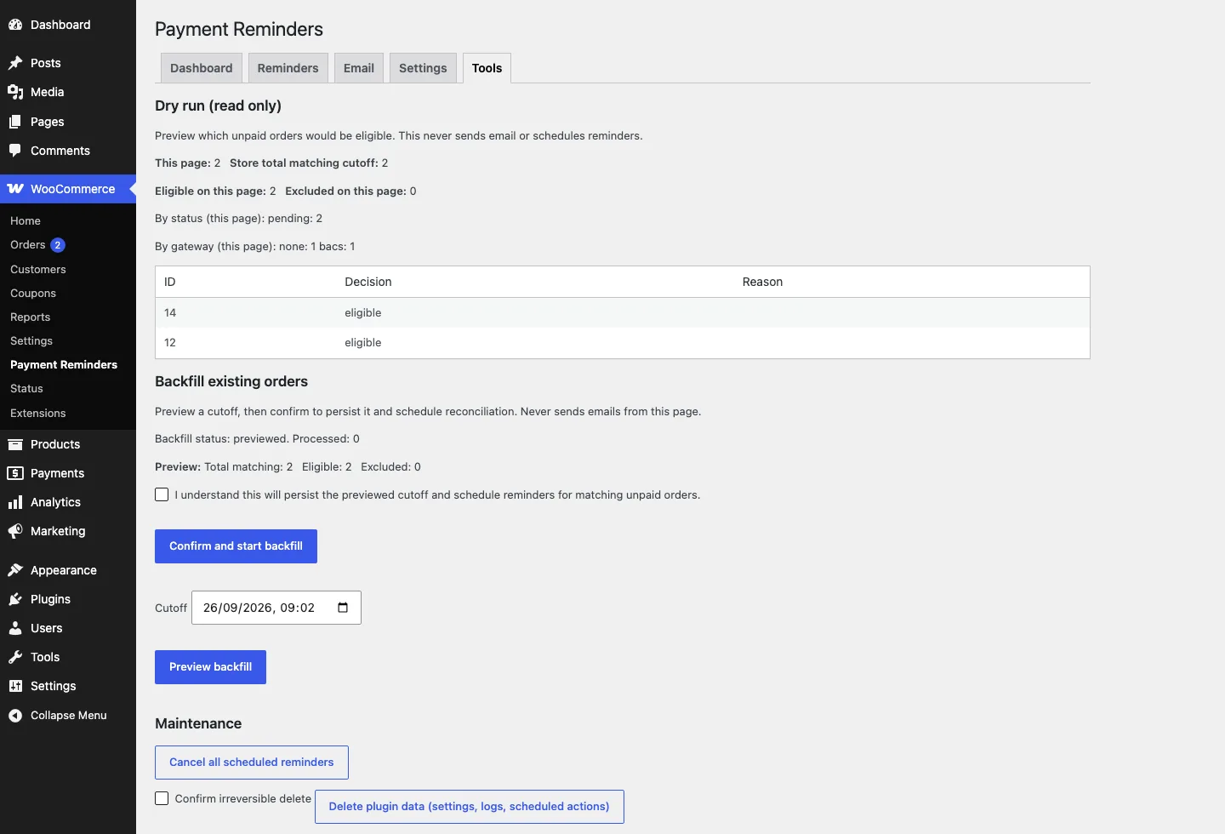Open the Pages menu label
Image resolution: width=1225 pixels, height=834 pixels.
pyautogui.click(x=48, y=122)
